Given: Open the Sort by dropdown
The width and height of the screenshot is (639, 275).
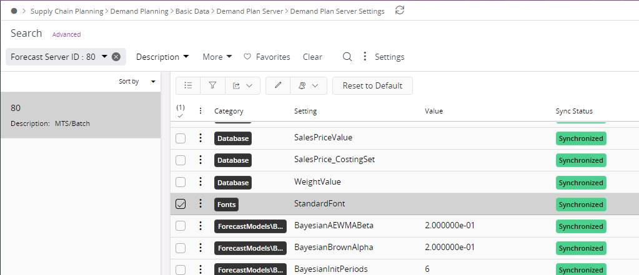Looking at the screenshot, I should [x=137, y=82].
